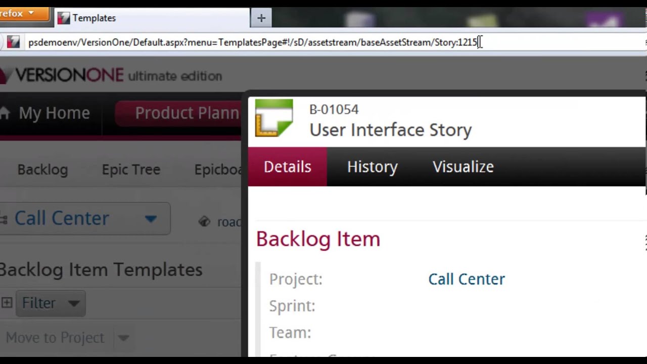Click the Templates tab favicon
This screenshot has height=364, width=647.
[63, 18]
